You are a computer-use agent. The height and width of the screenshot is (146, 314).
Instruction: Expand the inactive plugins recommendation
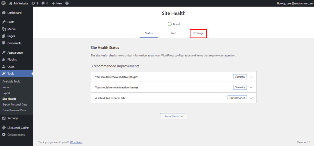(251, 77)
